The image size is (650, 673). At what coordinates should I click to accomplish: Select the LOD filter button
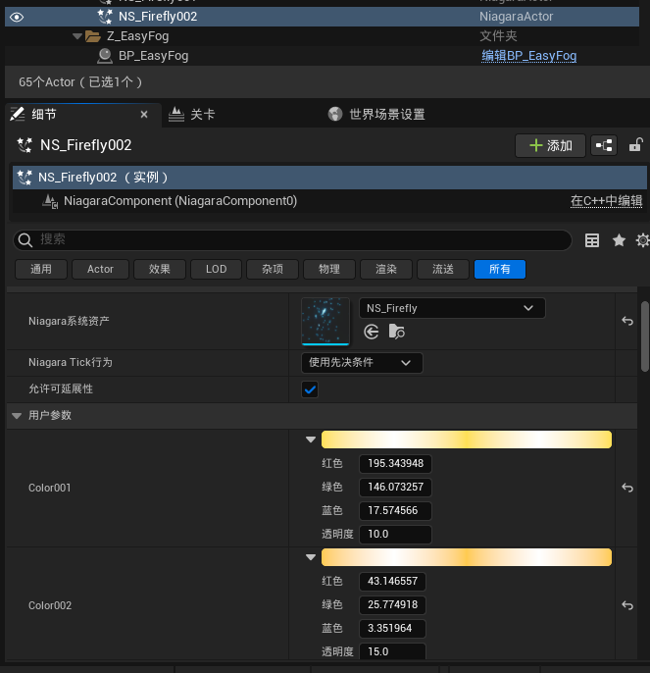(217, 270)
